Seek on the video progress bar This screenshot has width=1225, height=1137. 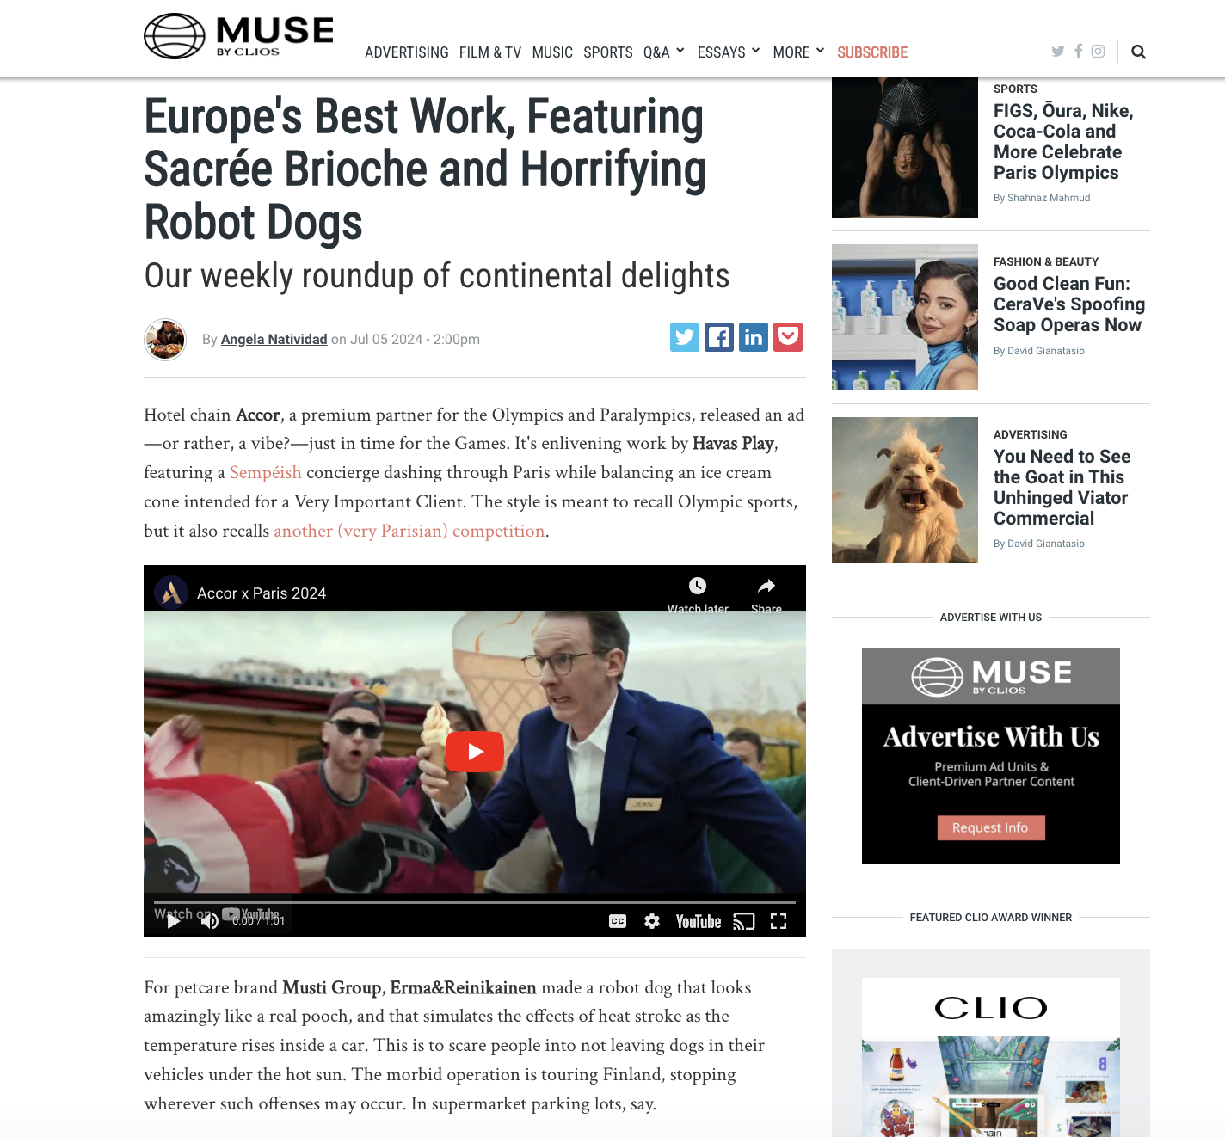[475, 902]
